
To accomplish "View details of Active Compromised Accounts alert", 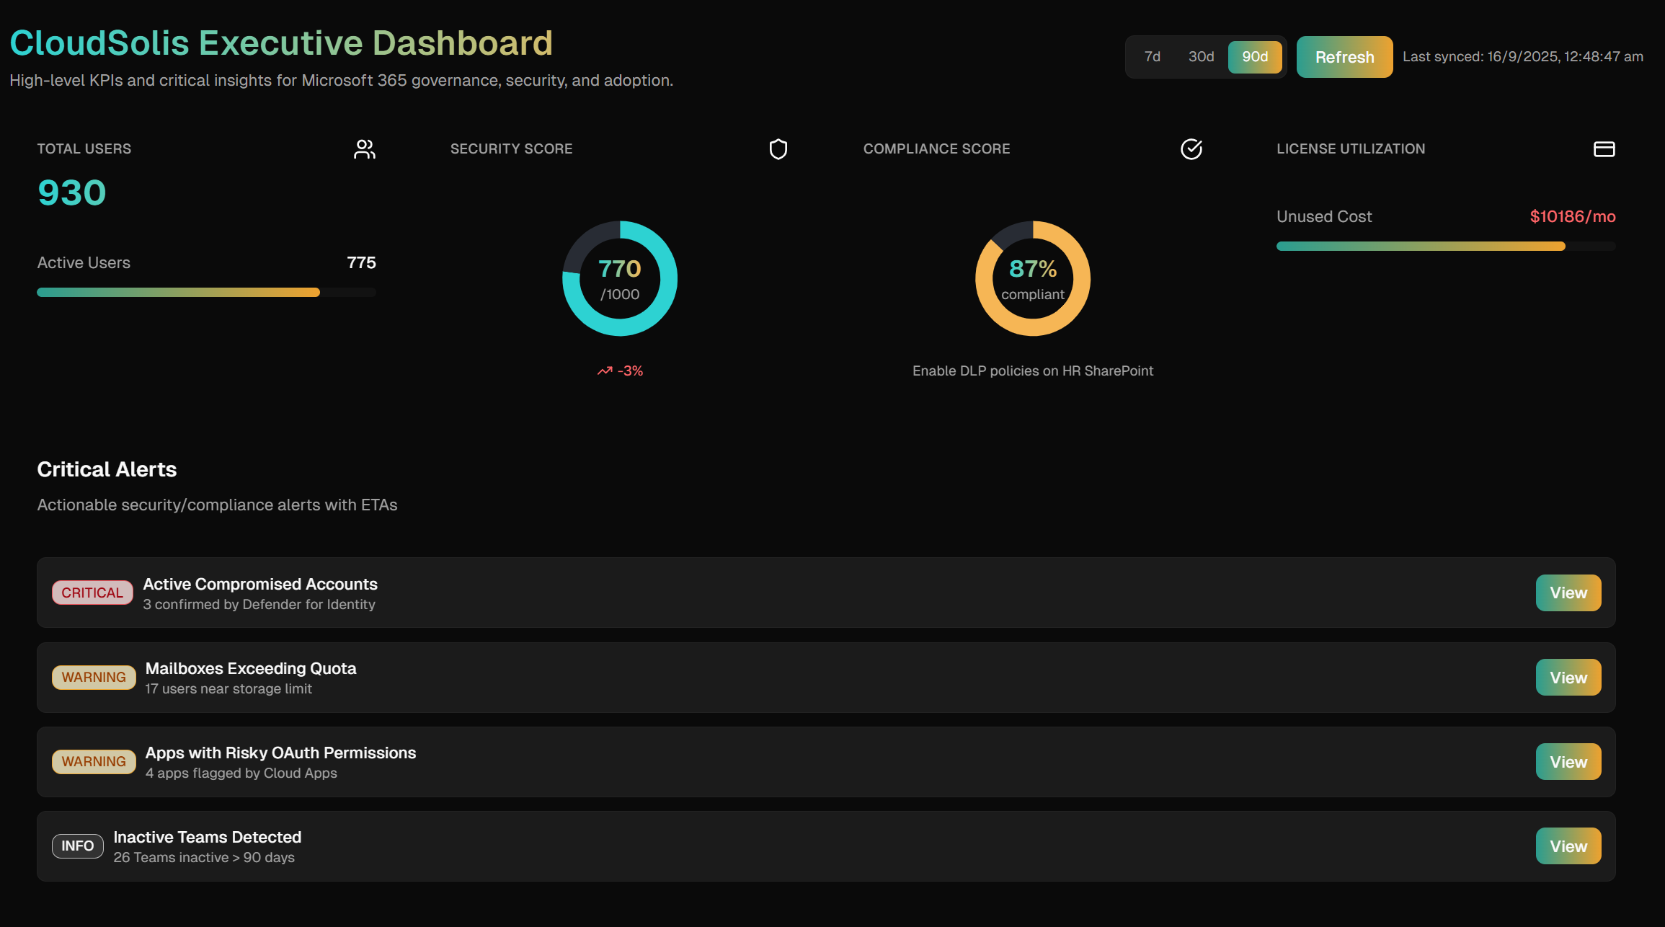I will (1568, 593).
